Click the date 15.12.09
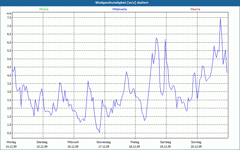The height and width of the screenshot is (150, 240). tap(42, 147)
